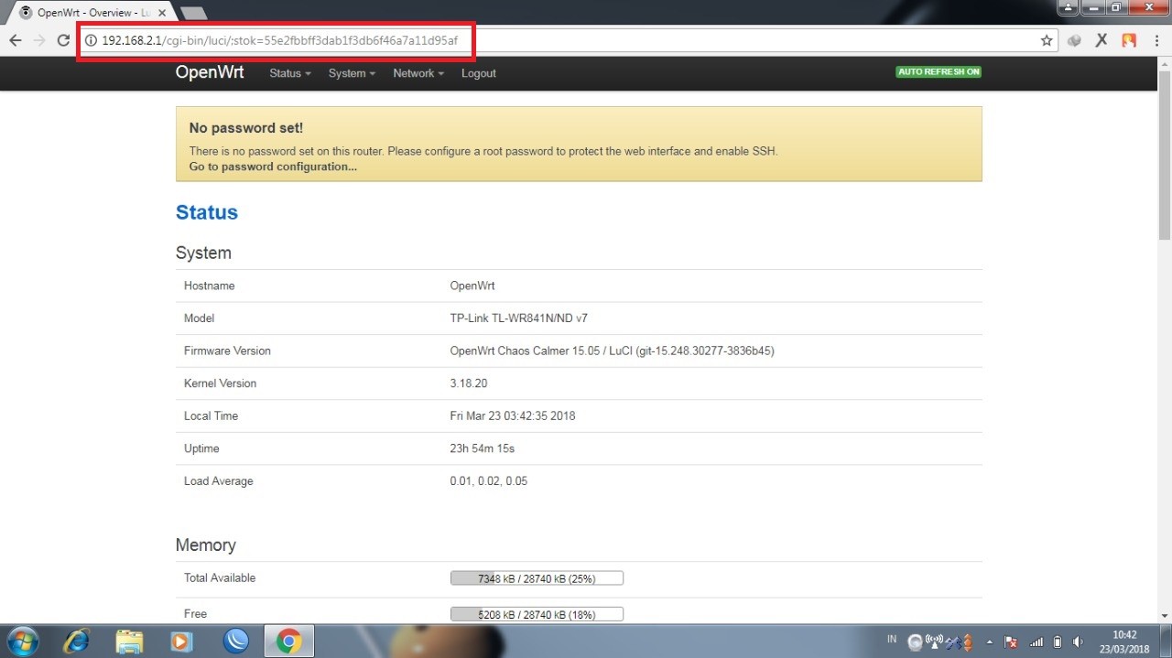Click the Chrome taskbar icon
This screenshot has width=1172, height=658.
288,642
